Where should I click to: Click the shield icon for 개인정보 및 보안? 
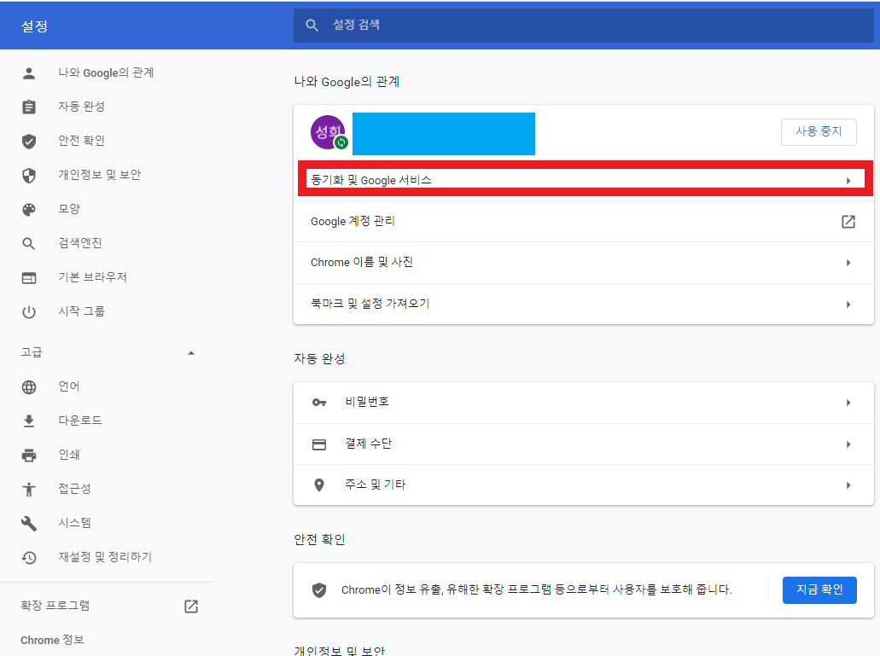click(x=29, y=176)
